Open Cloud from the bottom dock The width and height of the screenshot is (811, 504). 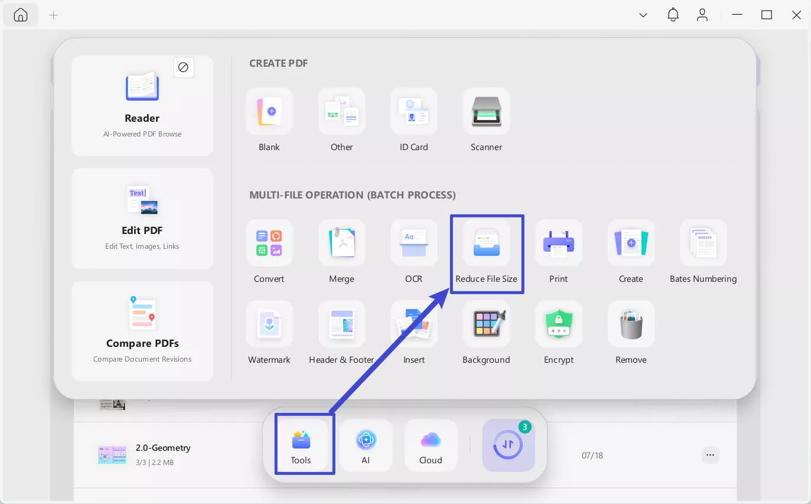(431, 446)
